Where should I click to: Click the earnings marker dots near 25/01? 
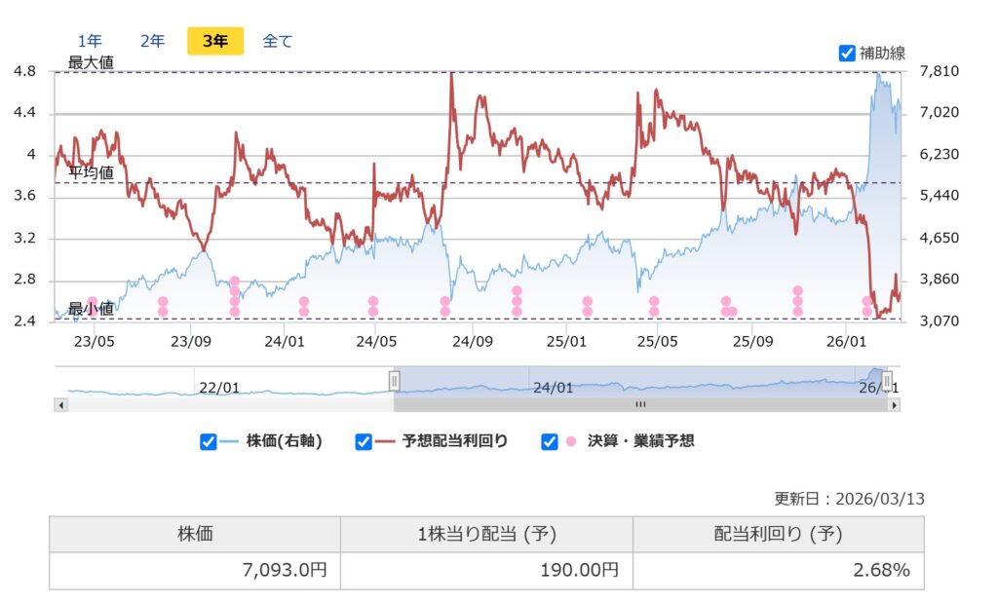point(588,307)
